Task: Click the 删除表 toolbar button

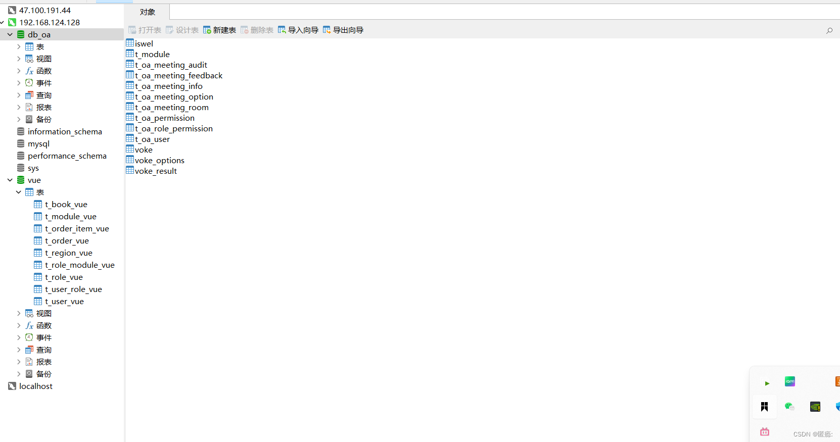Action: [x=257, y=30]
